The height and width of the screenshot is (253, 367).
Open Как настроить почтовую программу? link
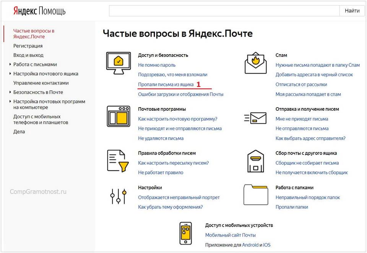pyautogui.click(x=178, y=119)
